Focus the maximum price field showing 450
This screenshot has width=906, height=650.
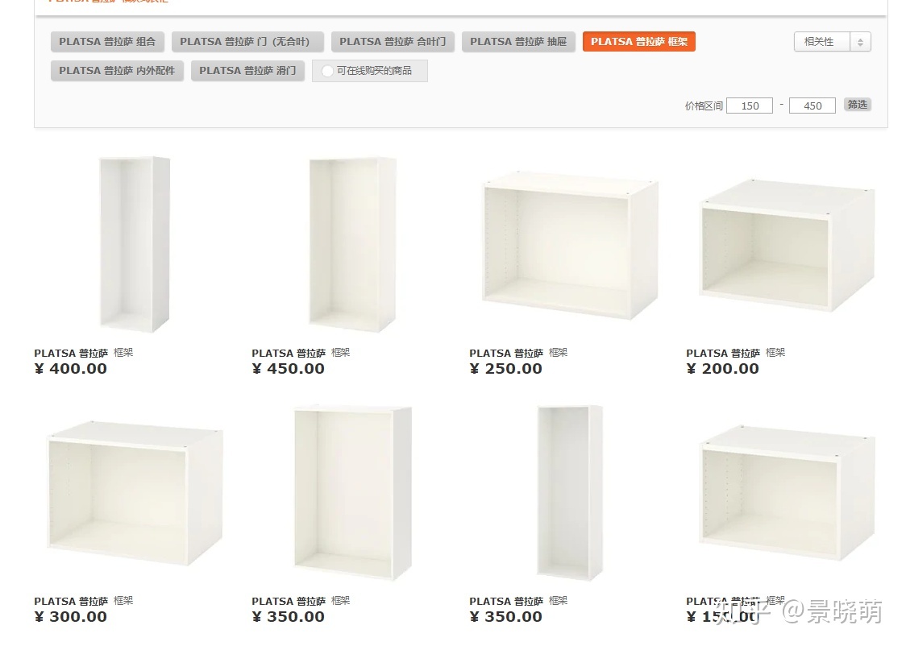pos(812,106)
